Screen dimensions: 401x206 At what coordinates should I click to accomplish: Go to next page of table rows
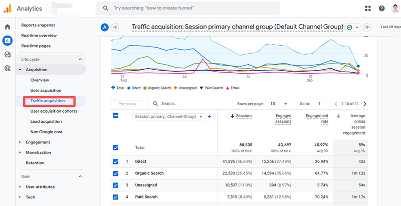coord(364,104)
